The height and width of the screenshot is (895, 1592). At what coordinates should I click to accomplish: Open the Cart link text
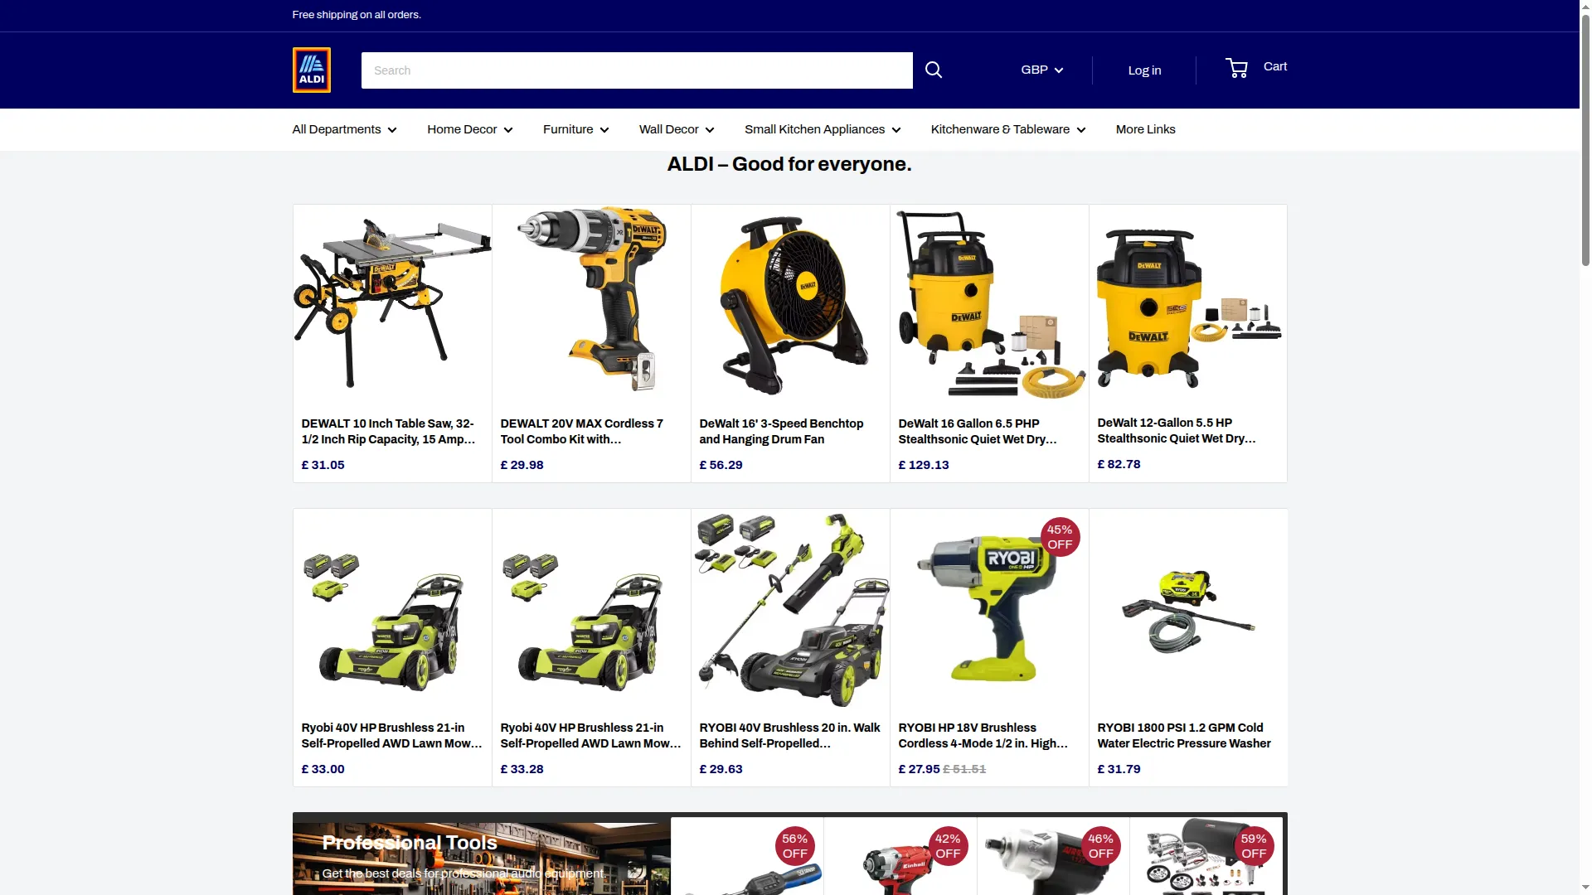(1275, 66)
